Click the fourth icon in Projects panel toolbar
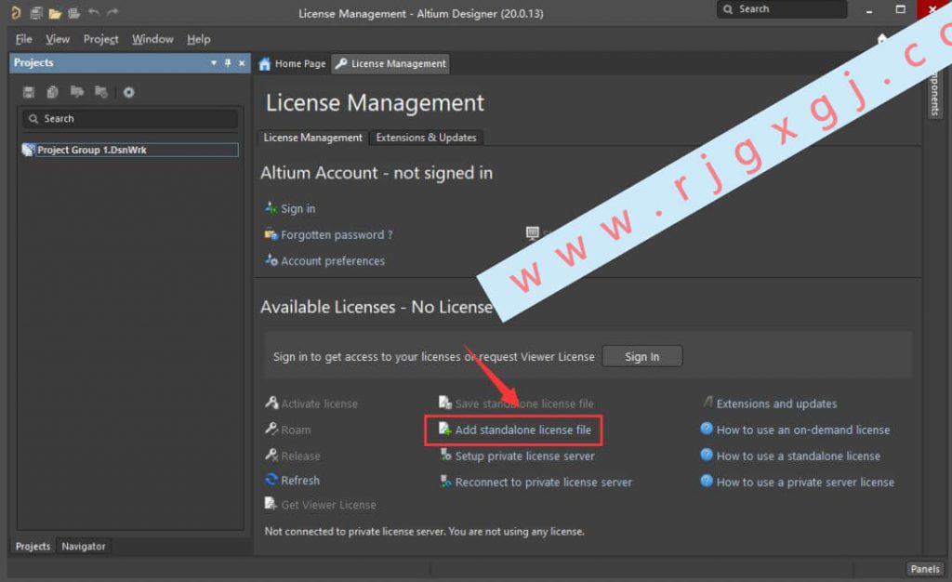This screenshot has height=582, width=952. tap(101, 92)
